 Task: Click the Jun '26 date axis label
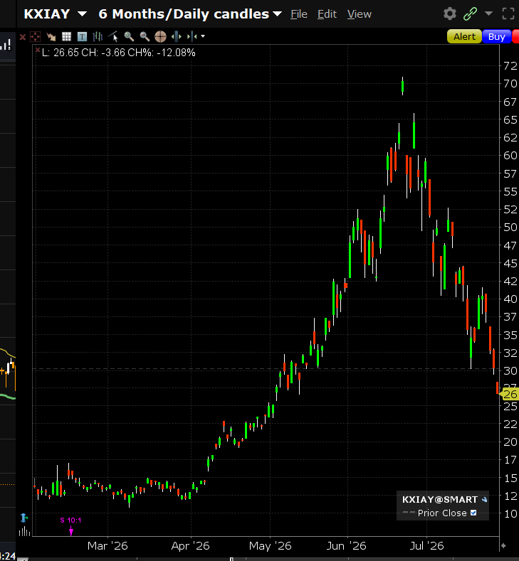[x=347, y=545]
